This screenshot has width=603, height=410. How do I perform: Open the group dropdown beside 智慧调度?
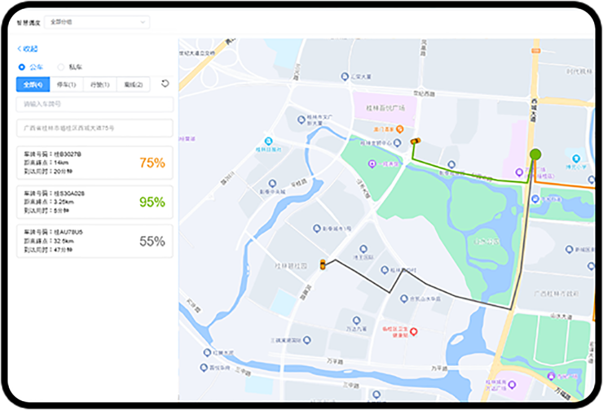97,22
